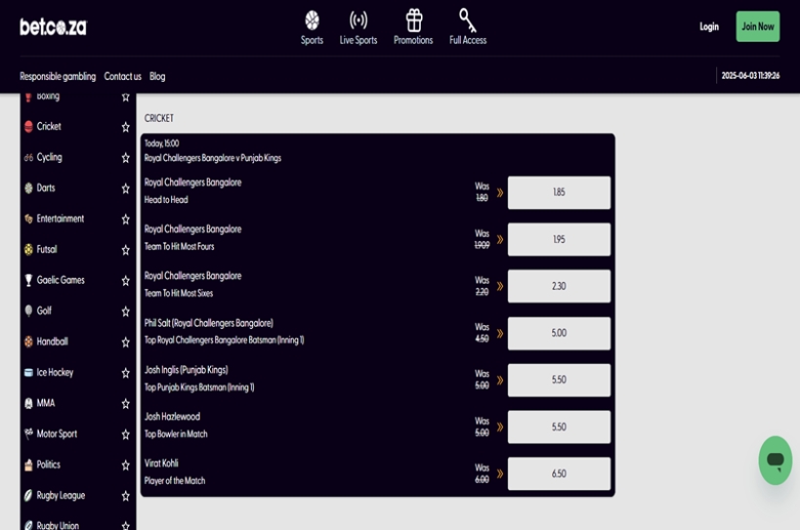Click the Player of the Match label

tap(175, 480)
